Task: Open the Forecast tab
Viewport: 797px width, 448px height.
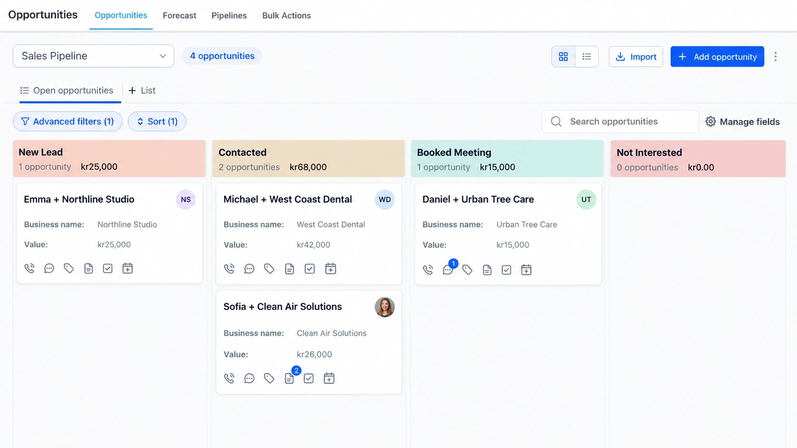Action: click(x=179, y=16)
